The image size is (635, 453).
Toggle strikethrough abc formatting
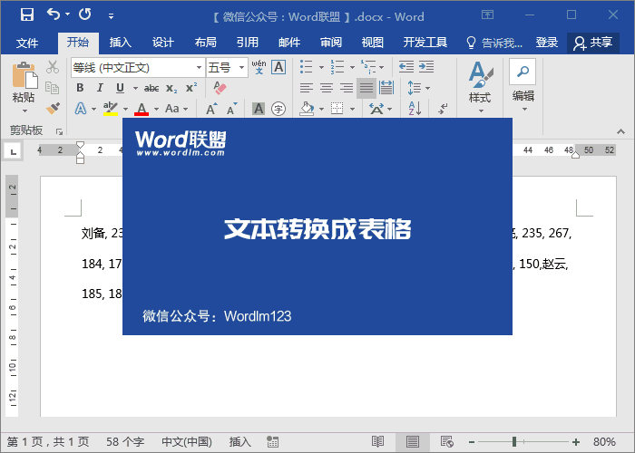151,88
